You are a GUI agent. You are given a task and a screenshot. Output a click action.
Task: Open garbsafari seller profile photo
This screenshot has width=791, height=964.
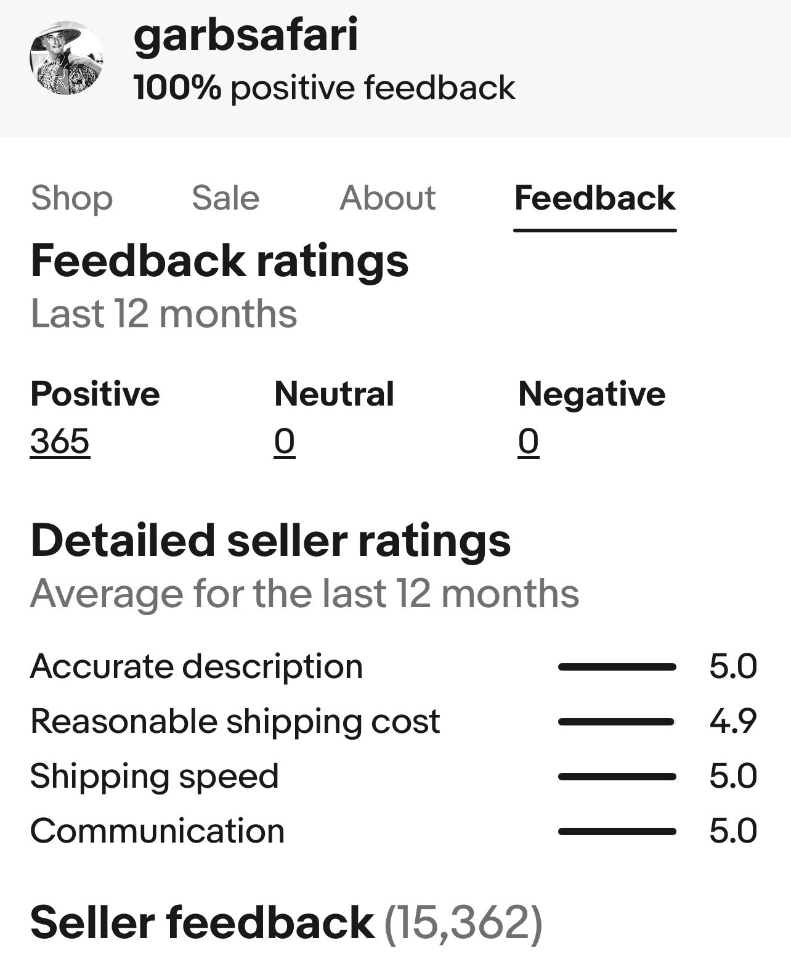pos(66,58)
